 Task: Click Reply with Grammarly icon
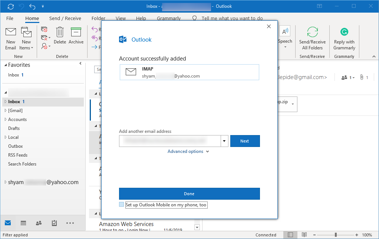click(x=344, y=32)
